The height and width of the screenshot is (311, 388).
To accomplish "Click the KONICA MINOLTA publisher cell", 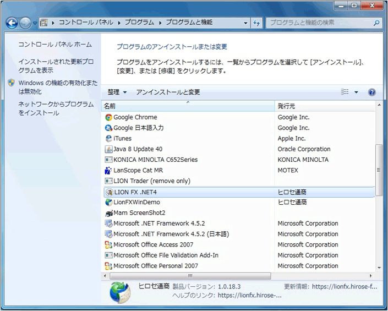I will point(303,160).
